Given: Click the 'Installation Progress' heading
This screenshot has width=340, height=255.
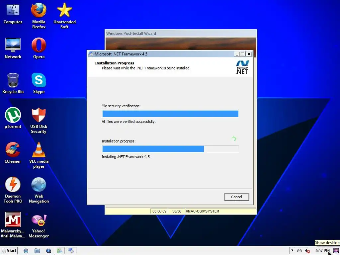Looking at the screenshot, I should pos(115,63).
